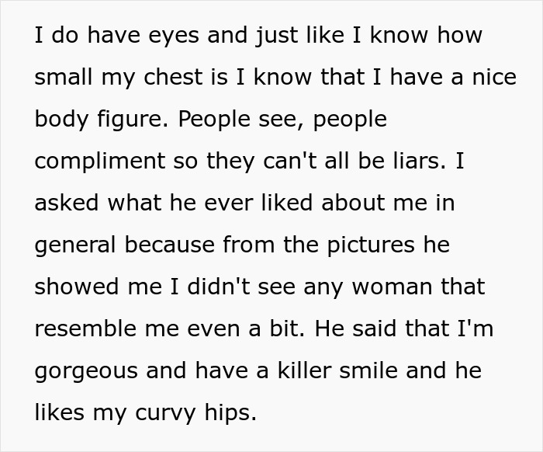Click the word 'likes' in last line

tap(59, 413)
